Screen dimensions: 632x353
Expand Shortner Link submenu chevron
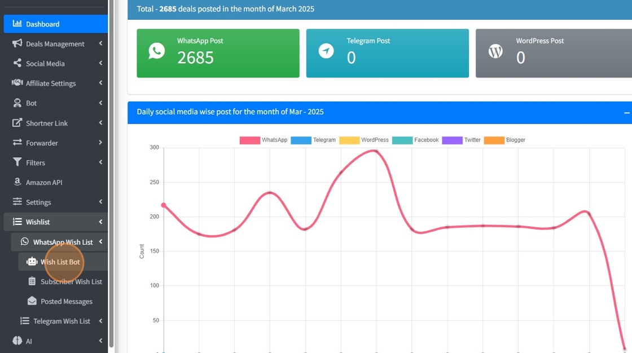click(100, 122)
